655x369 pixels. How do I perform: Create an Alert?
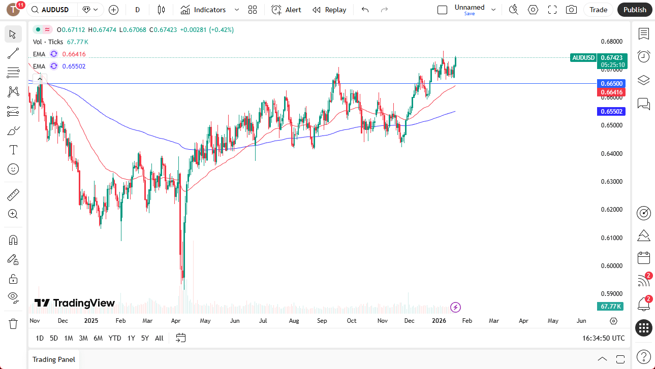click(287, 10)
